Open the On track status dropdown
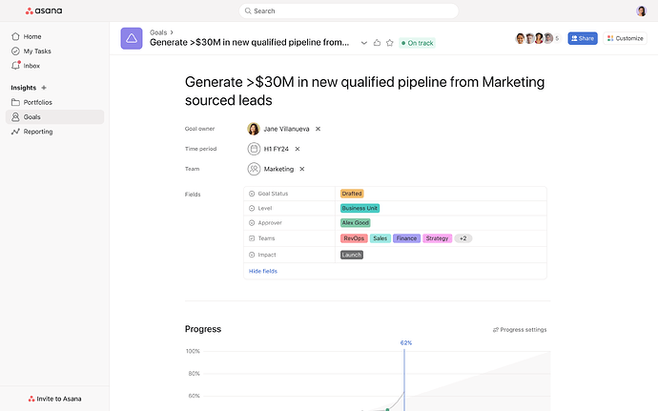 [417, 43]
